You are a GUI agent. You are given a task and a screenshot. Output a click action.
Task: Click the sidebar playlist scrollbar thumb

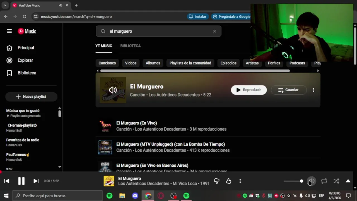coord(59,114)
